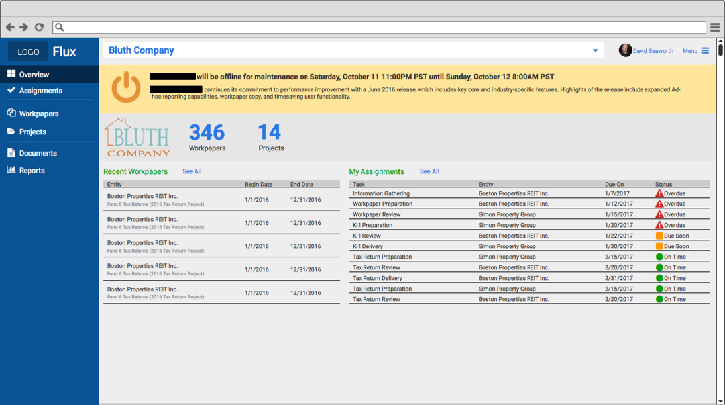
Task: Click the overdue warning icon for Information Gathering
Action: [659, 193]
